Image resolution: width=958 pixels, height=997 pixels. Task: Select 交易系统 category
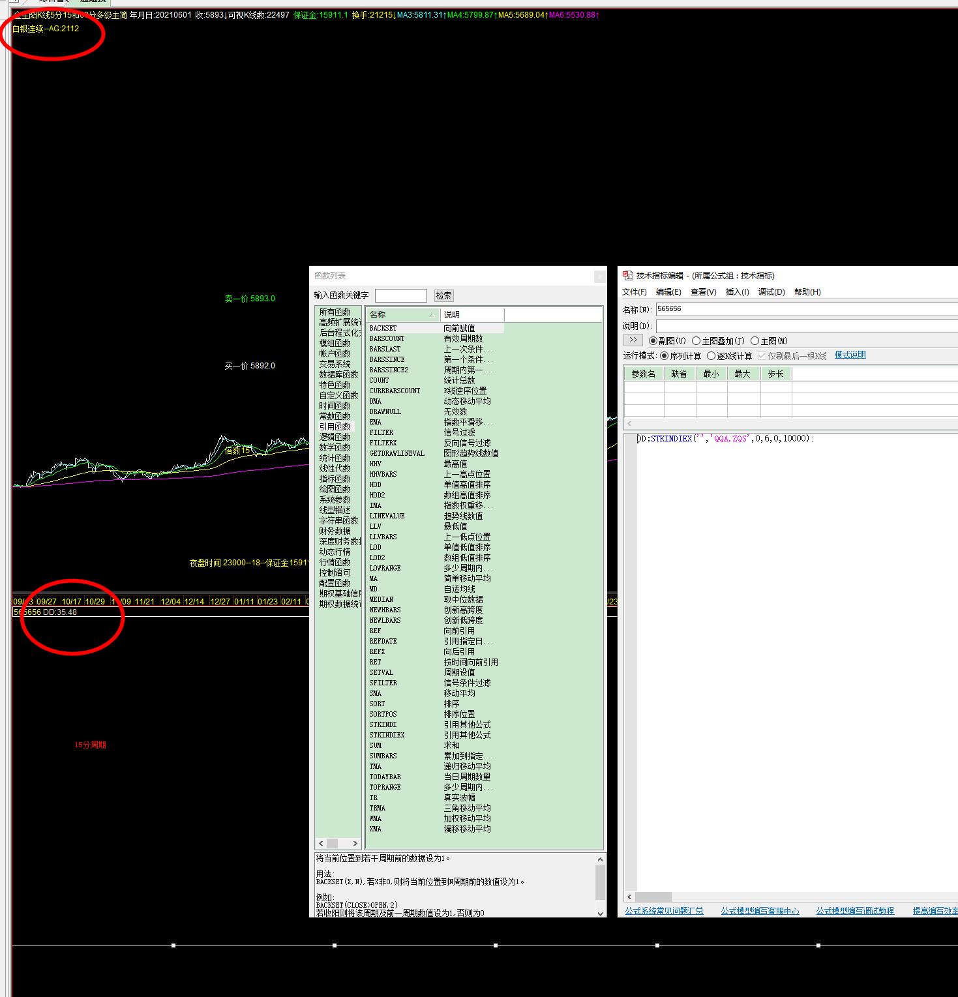click(335, 365)
